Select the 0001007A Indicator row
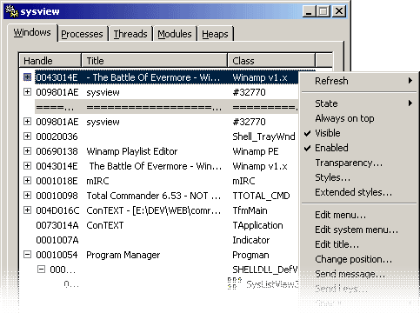The image size is (420, 313). tap(166, 240)
